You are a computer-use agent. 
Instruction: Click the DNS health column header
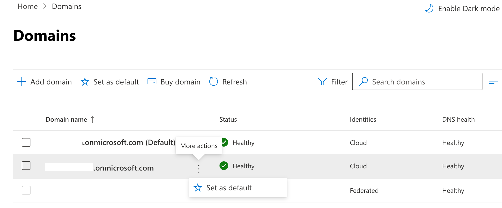[x=458, y=119]
